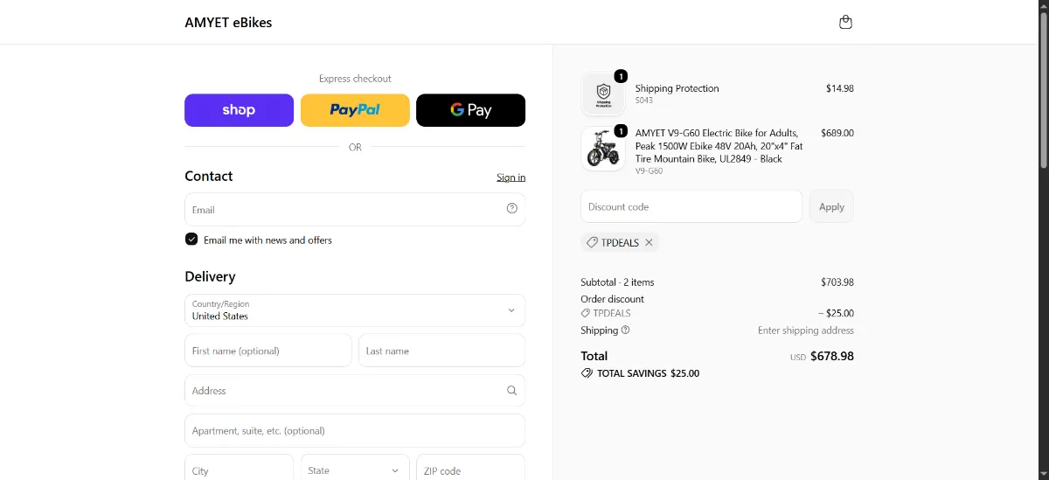Click the $678.98 total amount
1049x480 pixels.
832,356
